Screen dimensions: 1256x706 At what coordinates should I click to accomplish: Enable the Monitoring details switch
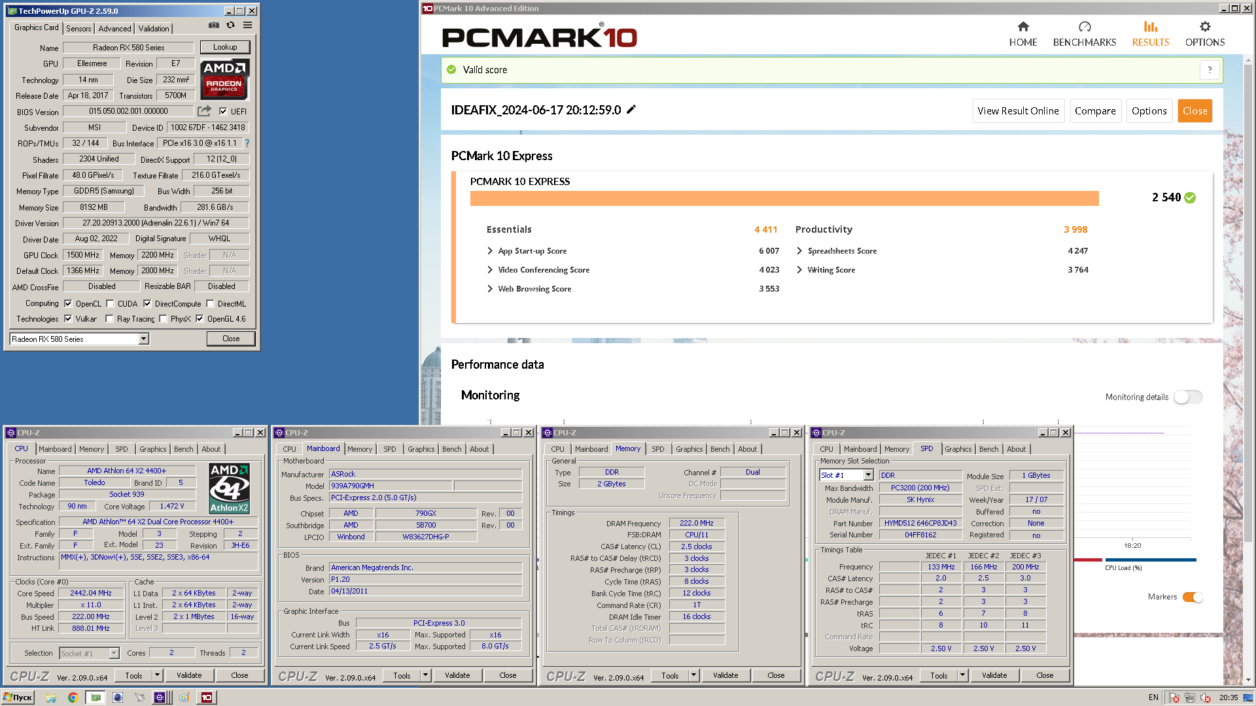coord(1187,397)
